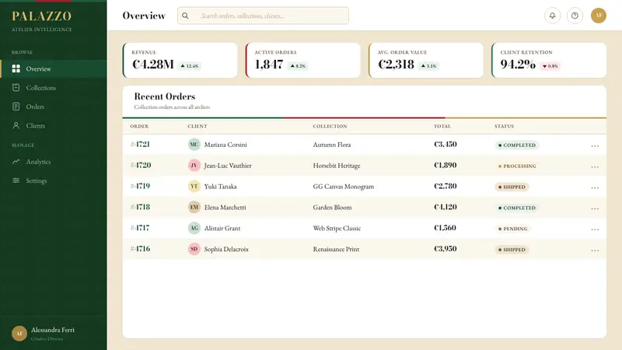The width and height of the screenshot is (622, 350).
Task: Click the Orders document icon in sidebar
Action: pyautogui.click(x=16, y=107)
